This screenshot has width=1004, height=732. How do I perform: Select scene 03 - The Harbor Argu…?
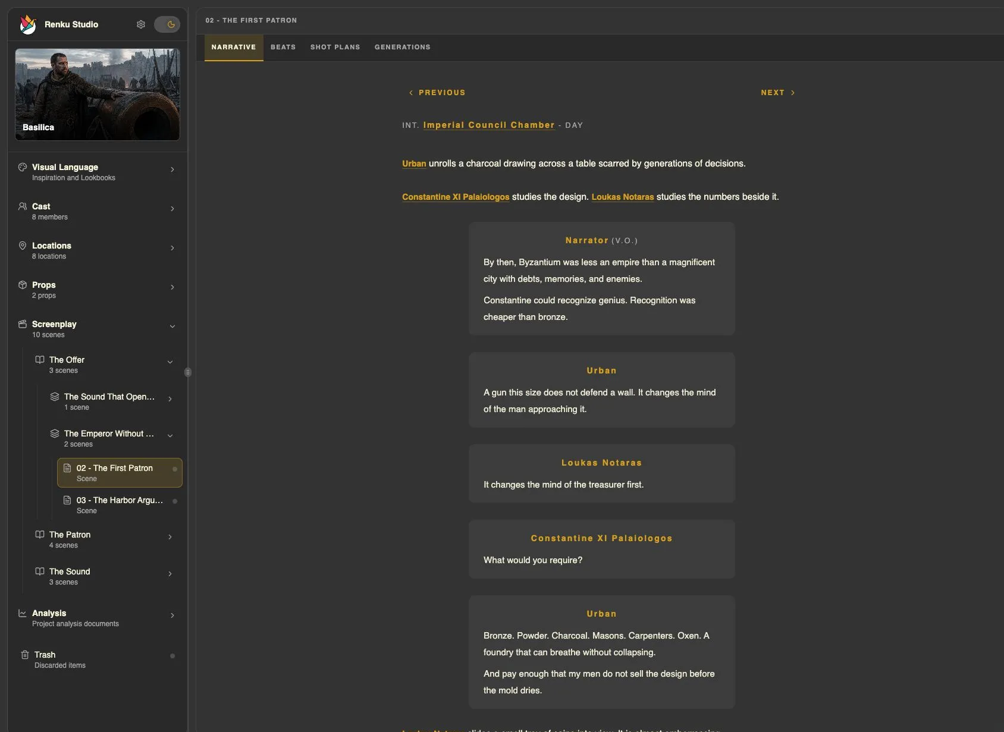[x=120, y=505]
